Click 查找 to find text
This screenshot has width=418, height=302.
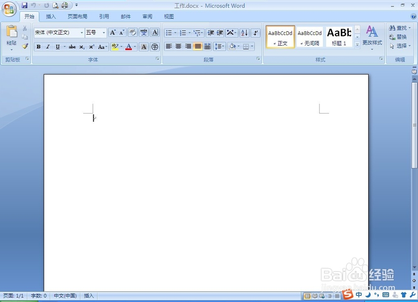400,28
